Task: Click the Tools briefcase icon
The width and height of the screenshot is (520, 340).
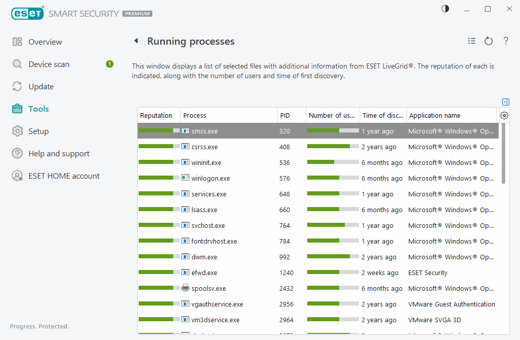Action: 17,109
